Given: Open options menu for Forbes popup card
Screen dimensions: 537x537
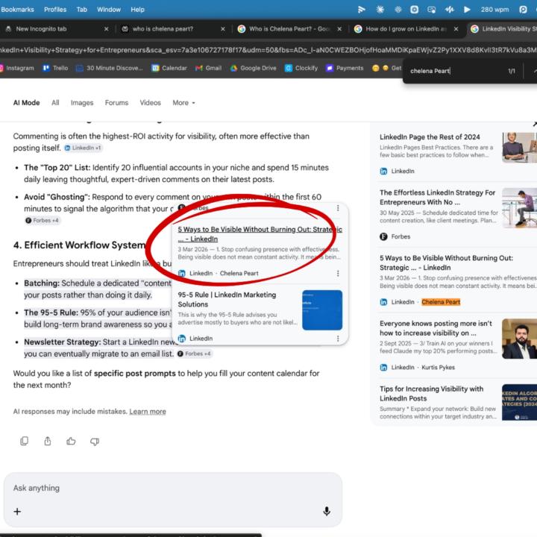Looking at the screenshot, I should [x=338, y=208].
